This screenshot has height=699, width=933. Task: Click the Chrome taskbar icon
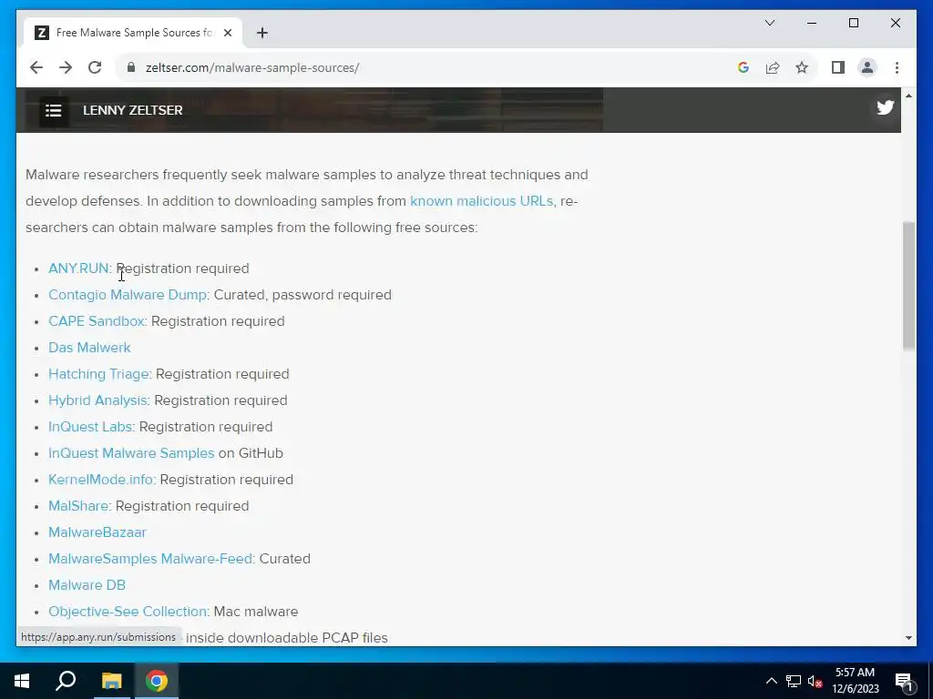pos(157,681)
